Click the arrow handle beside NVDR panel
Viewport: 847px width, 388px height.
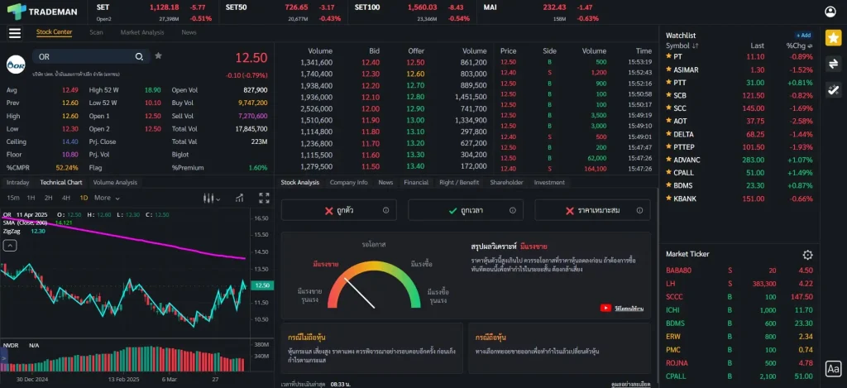(x=4, y=357)
